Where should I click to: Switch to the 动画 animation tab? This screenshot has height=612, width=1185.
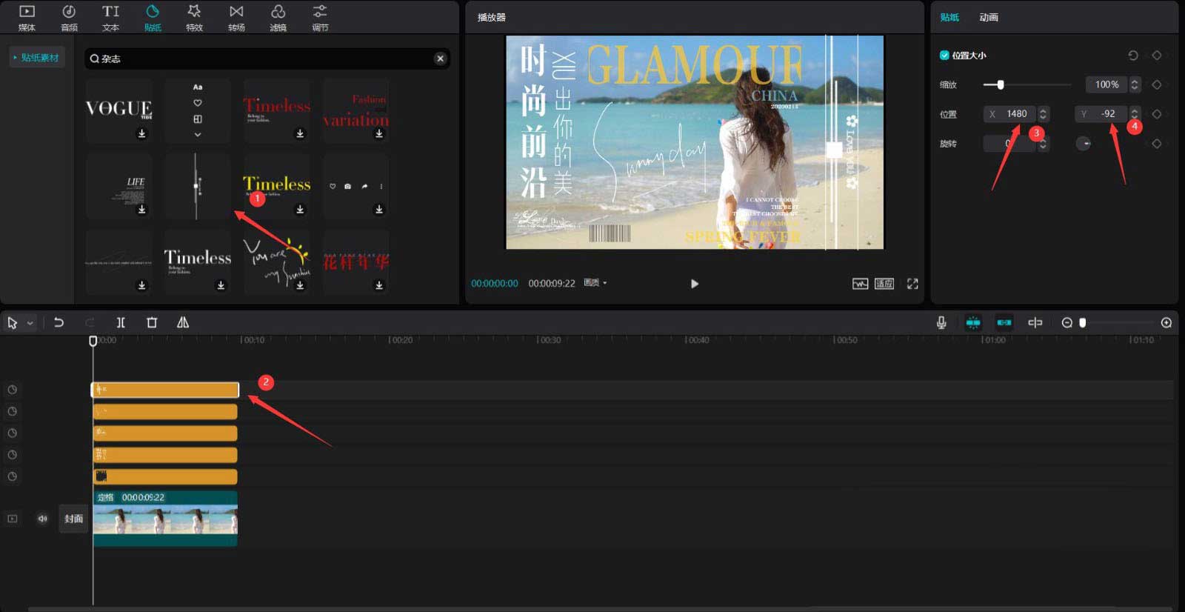click(989, 17)
